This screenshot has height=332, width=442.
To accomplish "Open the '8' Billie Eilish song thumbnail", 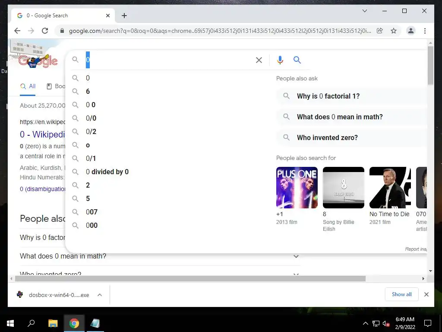I will [x=343, y=188].
